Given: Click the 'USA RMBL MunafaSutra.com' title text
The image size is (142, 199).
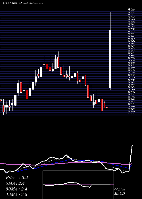Looking at the screenshot, I should (x=23, y=3).
